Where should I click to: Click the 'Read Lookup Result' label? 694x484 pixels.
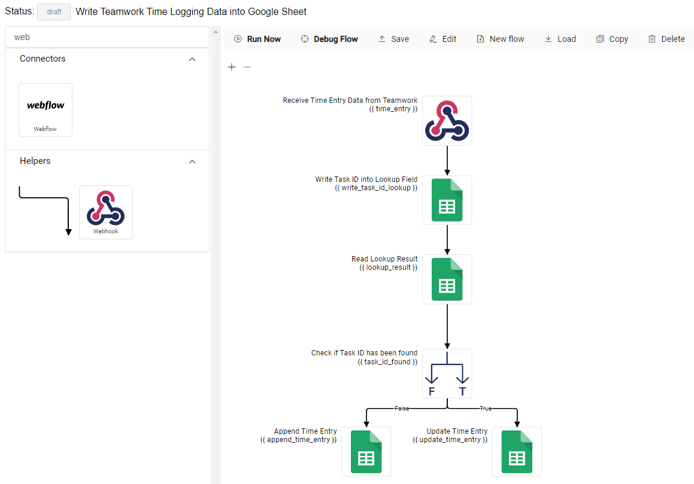[x=384, y=259]
